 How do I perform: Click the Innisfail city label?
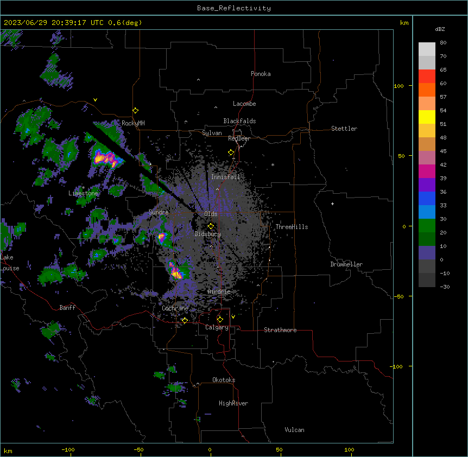pyautogui.click(x=225, y=177)
